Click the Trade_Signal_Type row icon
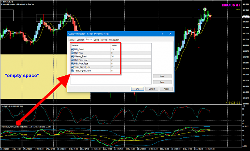This screenshot has width=250, height=151. (72, 71)
